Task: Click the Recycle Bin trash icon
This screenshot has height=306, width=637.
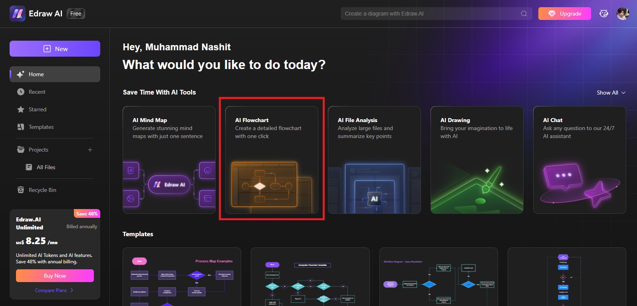Action: [x=21, y=190]
